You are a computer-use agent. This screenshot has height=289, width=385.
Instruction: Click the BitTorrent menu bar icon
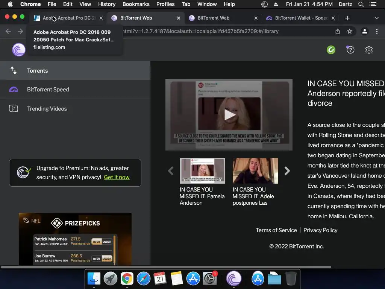point(264,4)
